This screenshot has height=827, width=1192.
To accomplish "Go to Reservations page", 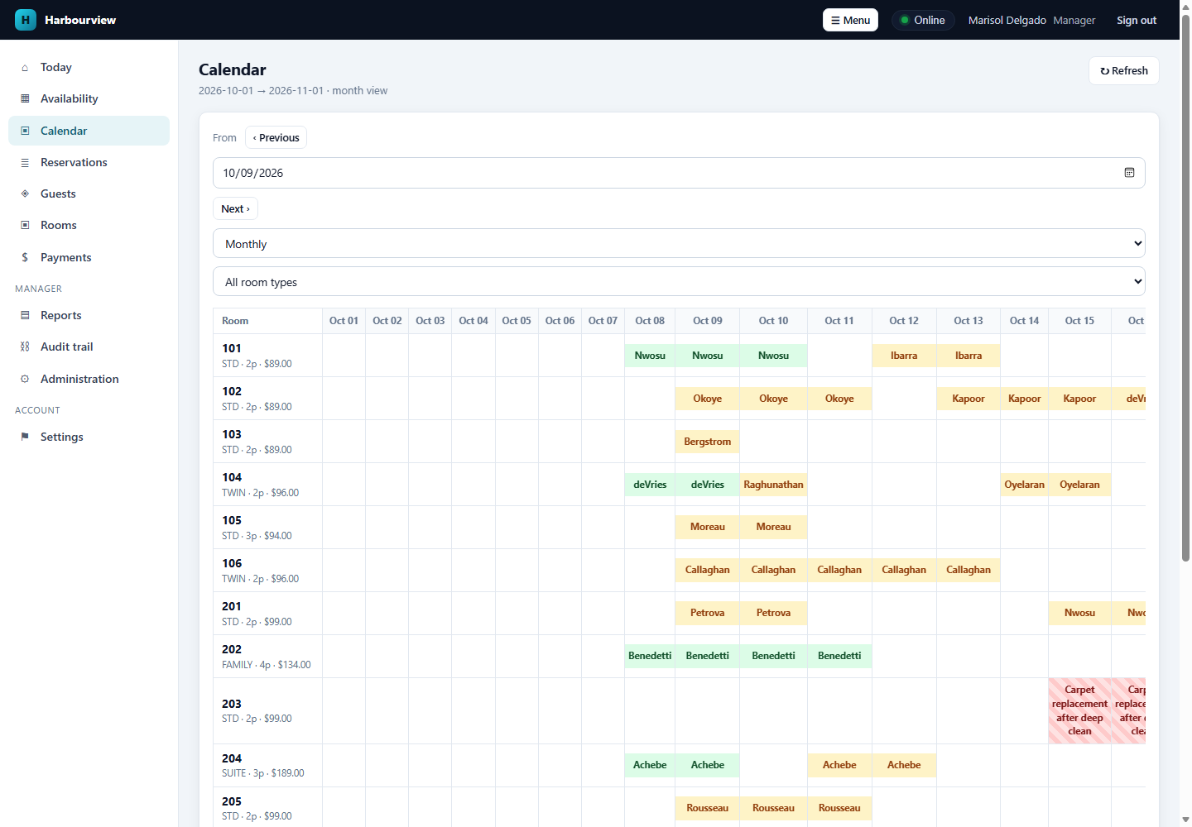I will pyautogui.click(x=89, y=163).
